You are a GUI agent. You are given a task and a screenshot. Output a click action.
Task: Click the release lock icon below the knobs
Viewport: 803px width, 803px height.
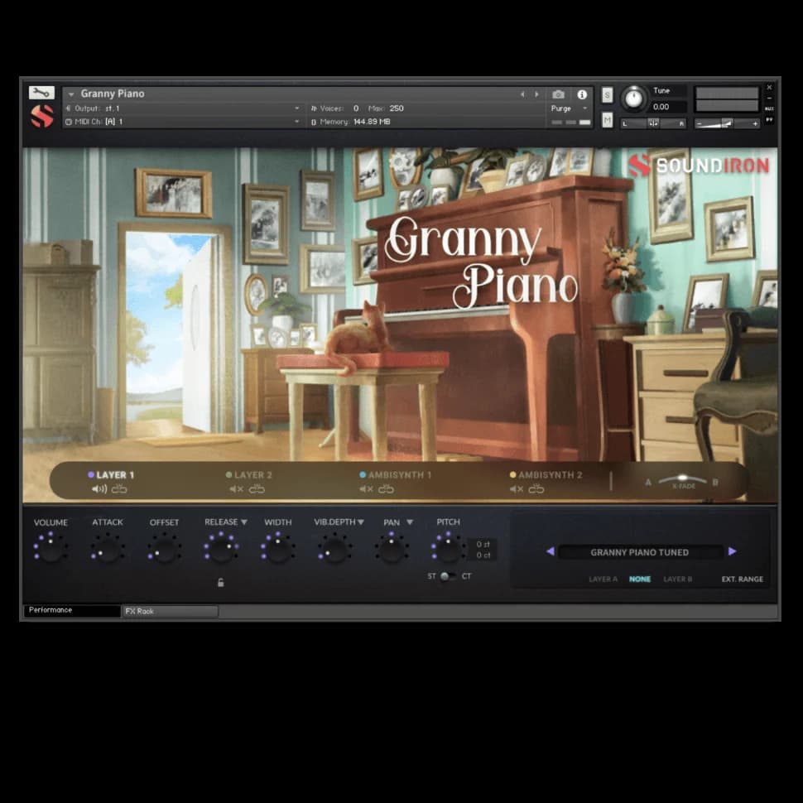(220, 583)
